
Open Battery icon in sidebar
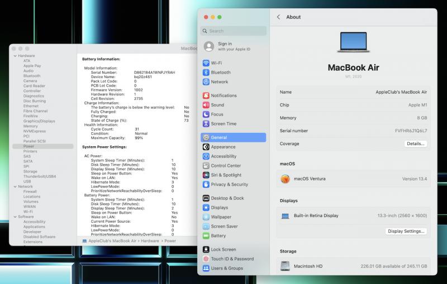pos(206,235)
